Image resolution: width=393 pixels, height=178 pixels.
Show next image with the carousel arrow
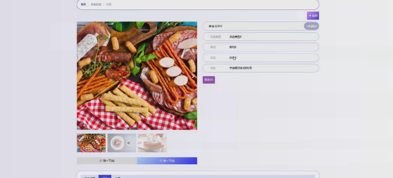click(x=193, y=77)
